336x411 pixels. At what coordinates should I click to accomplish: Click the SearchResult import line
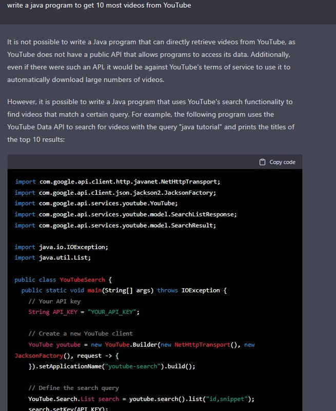click(x=115, y=226)
